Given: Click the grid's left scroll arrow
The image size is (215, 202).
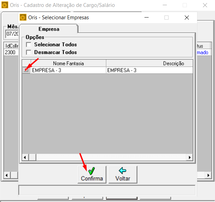Looking at the screenshot, I should (x=25, y=157).
